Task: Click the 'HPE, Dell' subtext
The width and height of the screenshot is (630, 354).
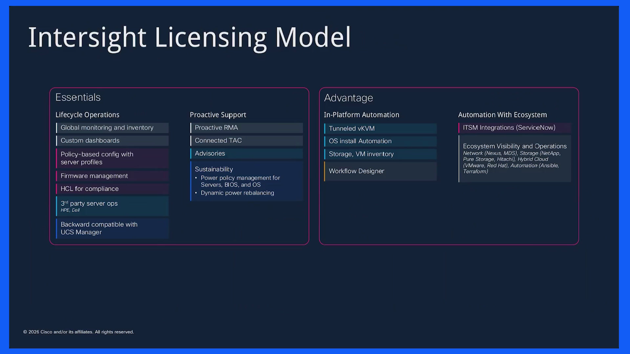Action: [70, 210]
